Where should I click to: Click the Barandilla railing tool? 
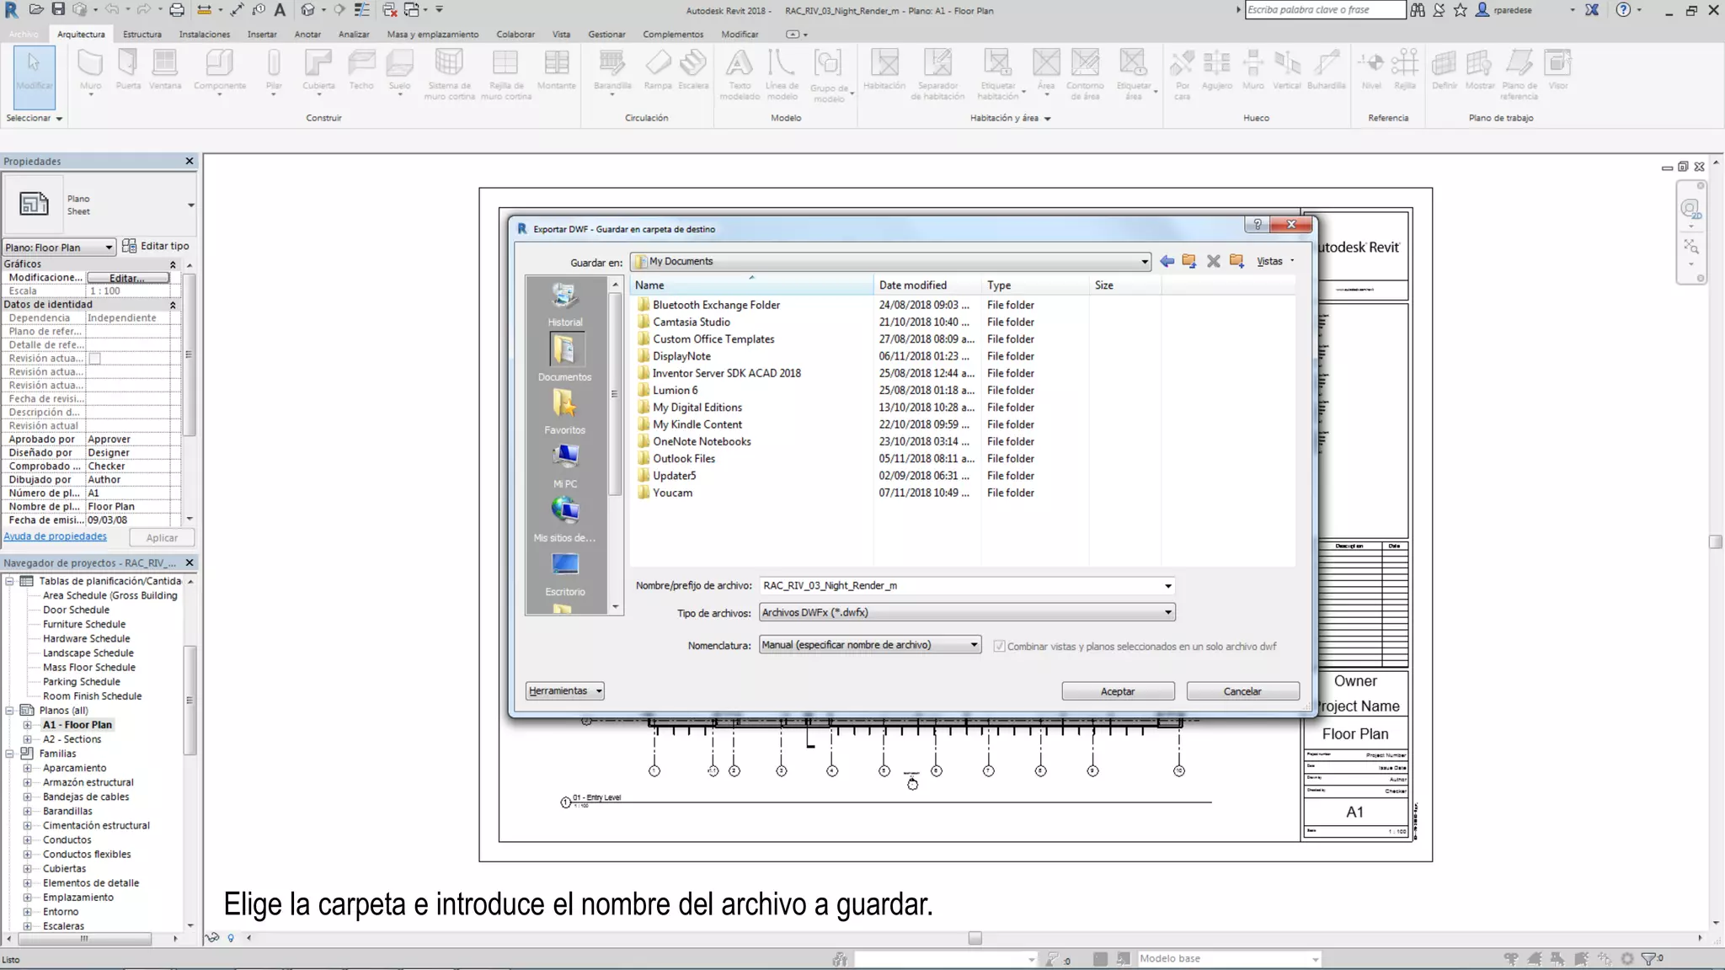pos(612,71)
